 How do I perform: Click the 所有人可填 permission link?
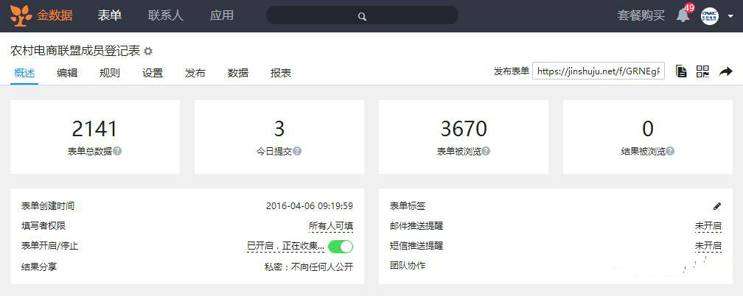[x=331, y=226]
